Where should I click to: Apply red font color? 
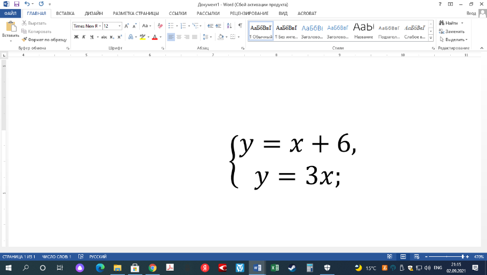pos(155,37)
